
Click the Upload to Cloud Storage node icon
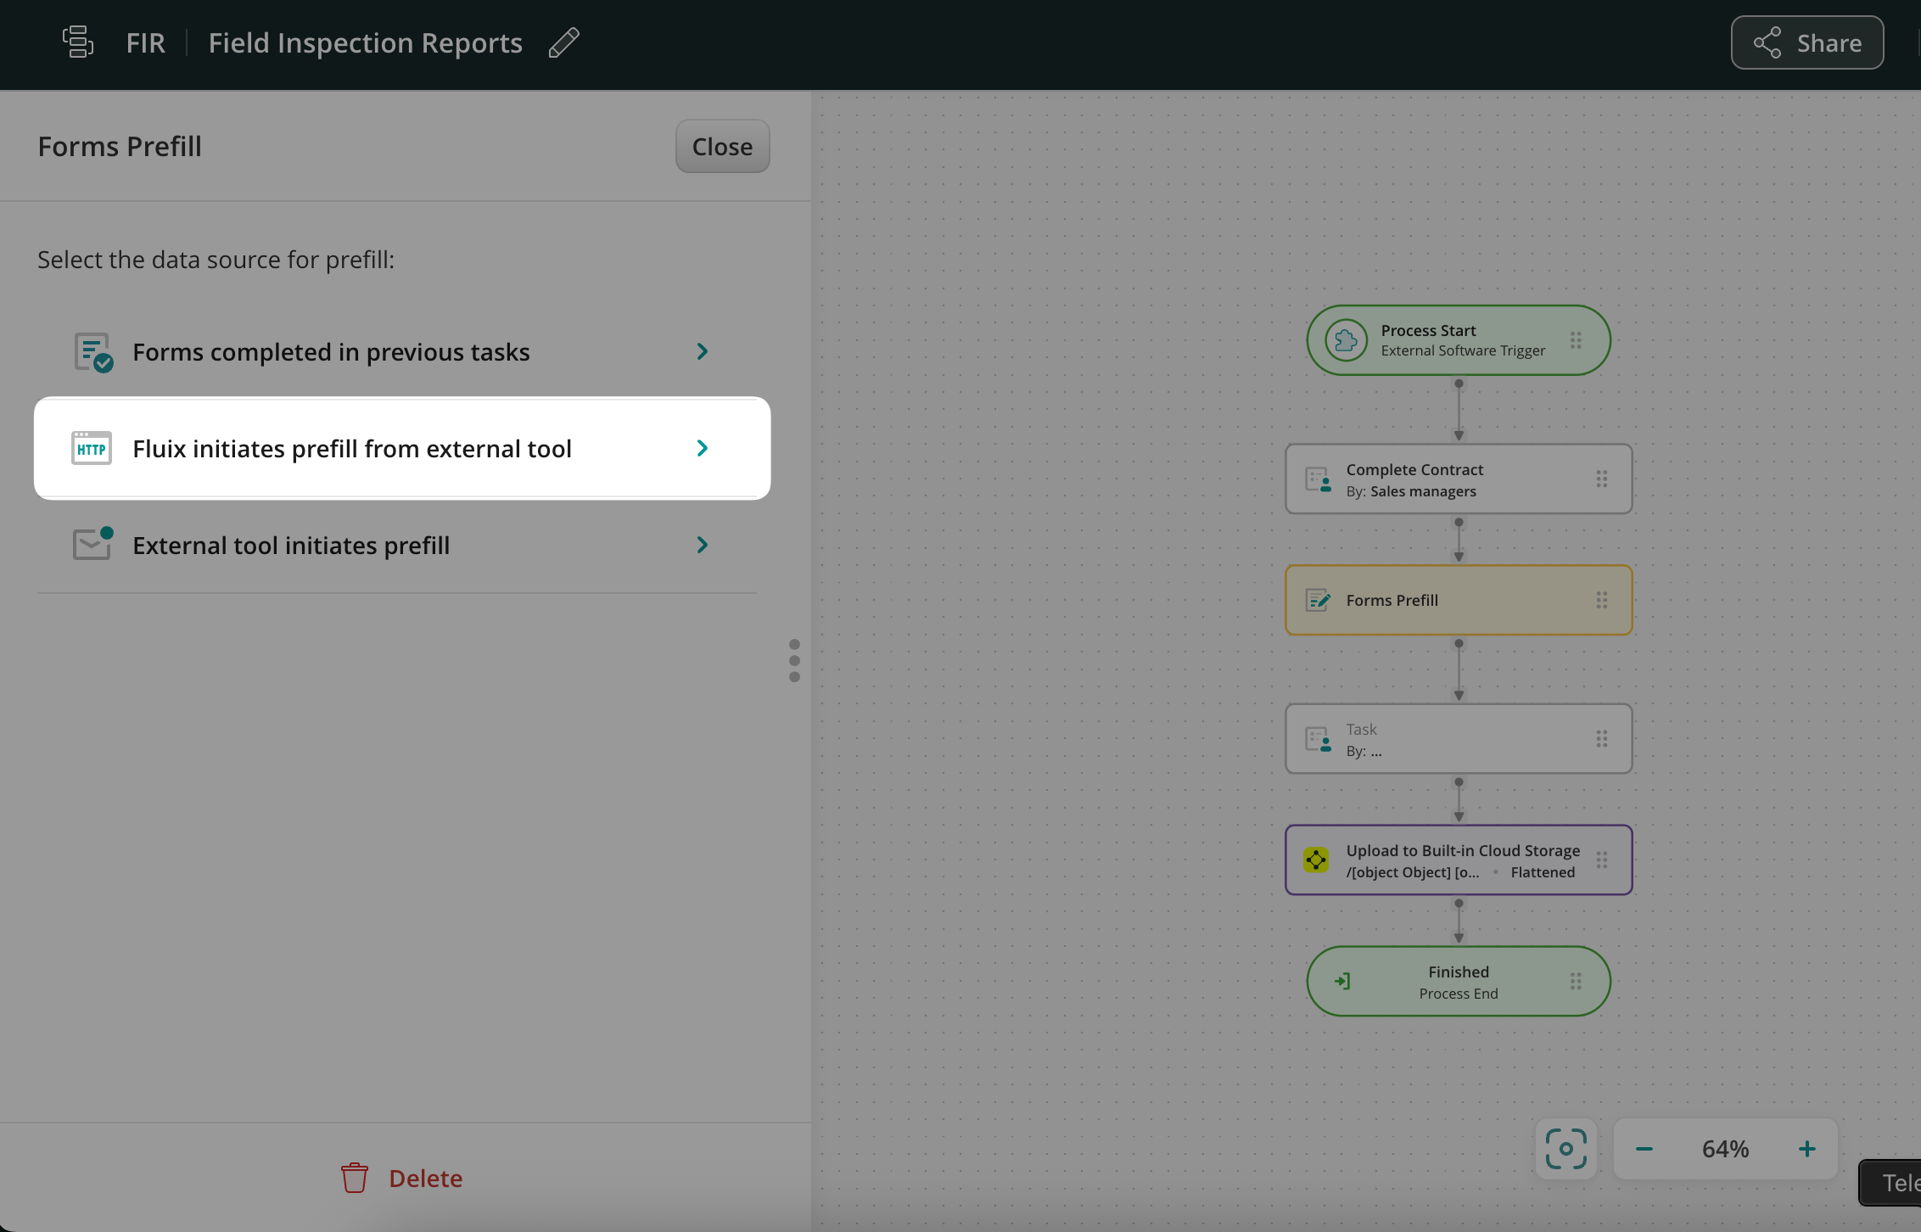1316,860
